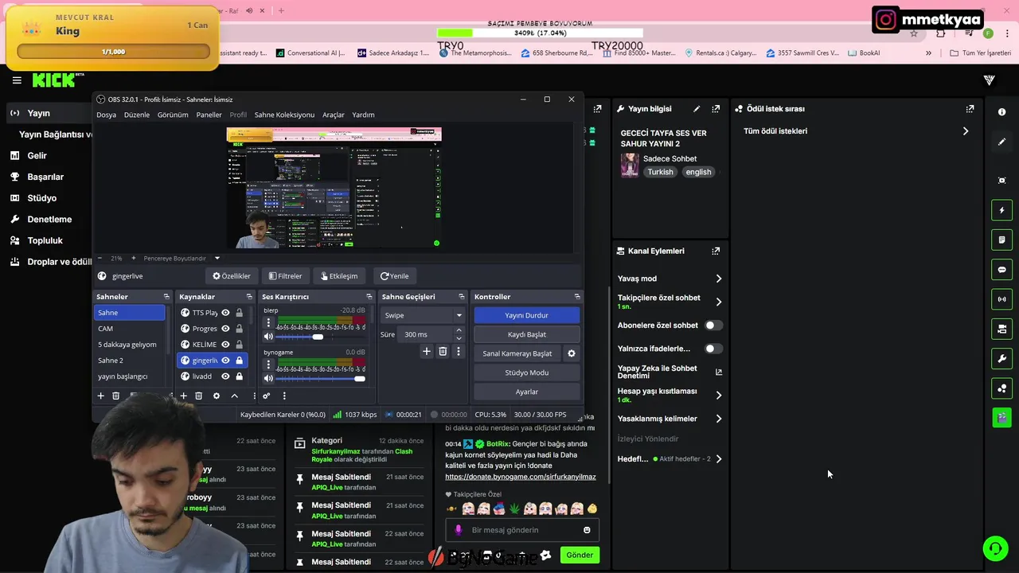This screenshot has width=1019, height=573.
Task: Add a new scene in OBS Sahneler
Action: (x=100, y=396)
